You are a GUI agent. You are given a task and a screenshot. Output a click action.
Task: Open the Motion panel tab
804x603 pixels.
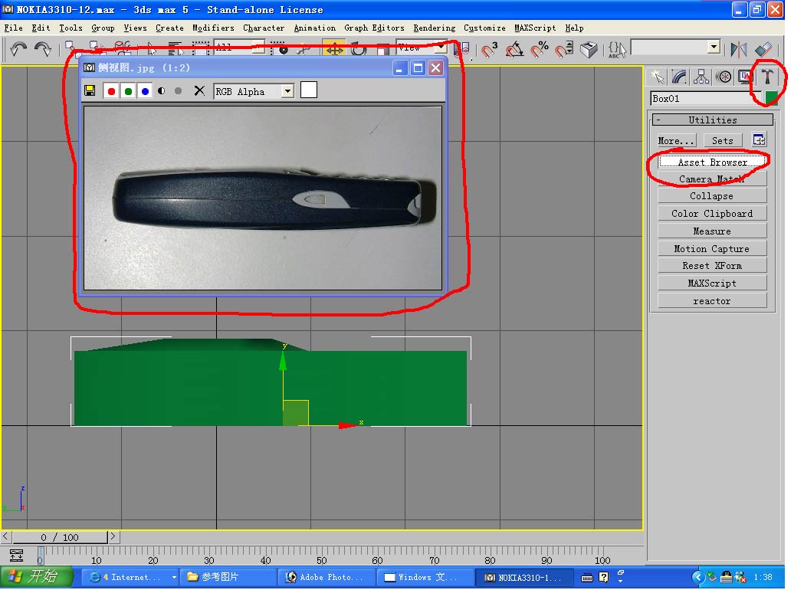click(724, 77)
